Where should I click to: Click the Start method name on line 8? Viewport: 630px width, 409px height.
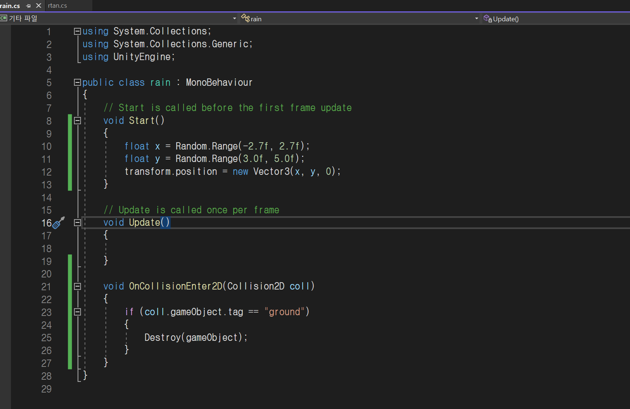(x=142, y=121)
